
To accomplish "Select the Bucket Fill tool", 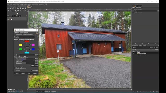I will 25,8.
